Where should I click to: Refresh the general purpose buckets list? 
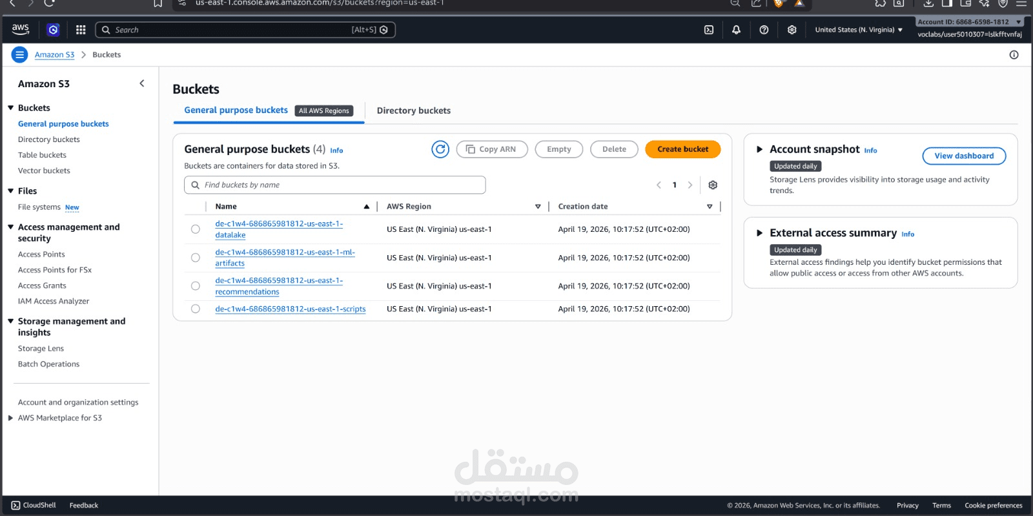pos(440,149)
